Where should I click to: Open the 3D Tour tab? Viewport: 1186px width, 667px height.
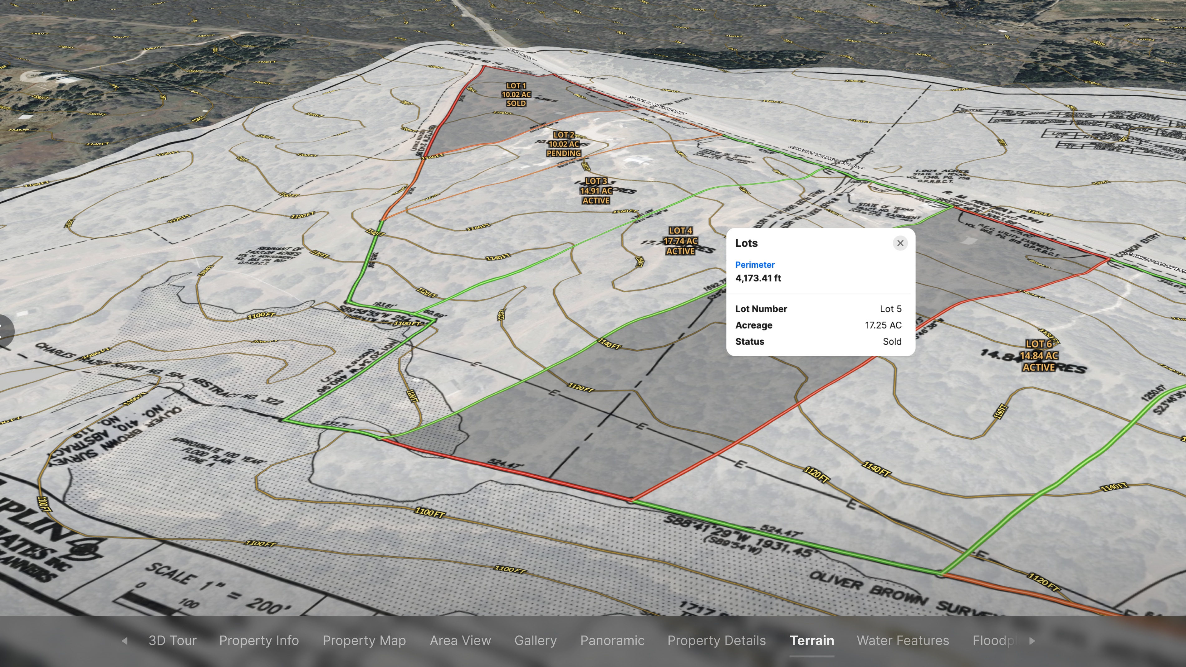click(x=172, y=640)
